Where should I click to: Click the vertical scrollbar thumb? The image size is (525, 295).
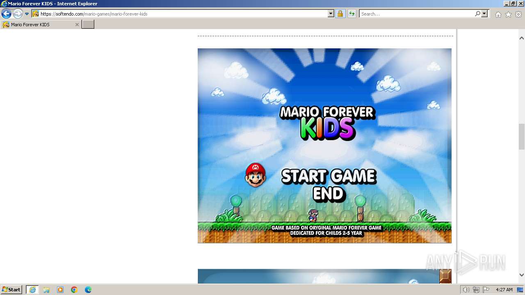point(522,137)
